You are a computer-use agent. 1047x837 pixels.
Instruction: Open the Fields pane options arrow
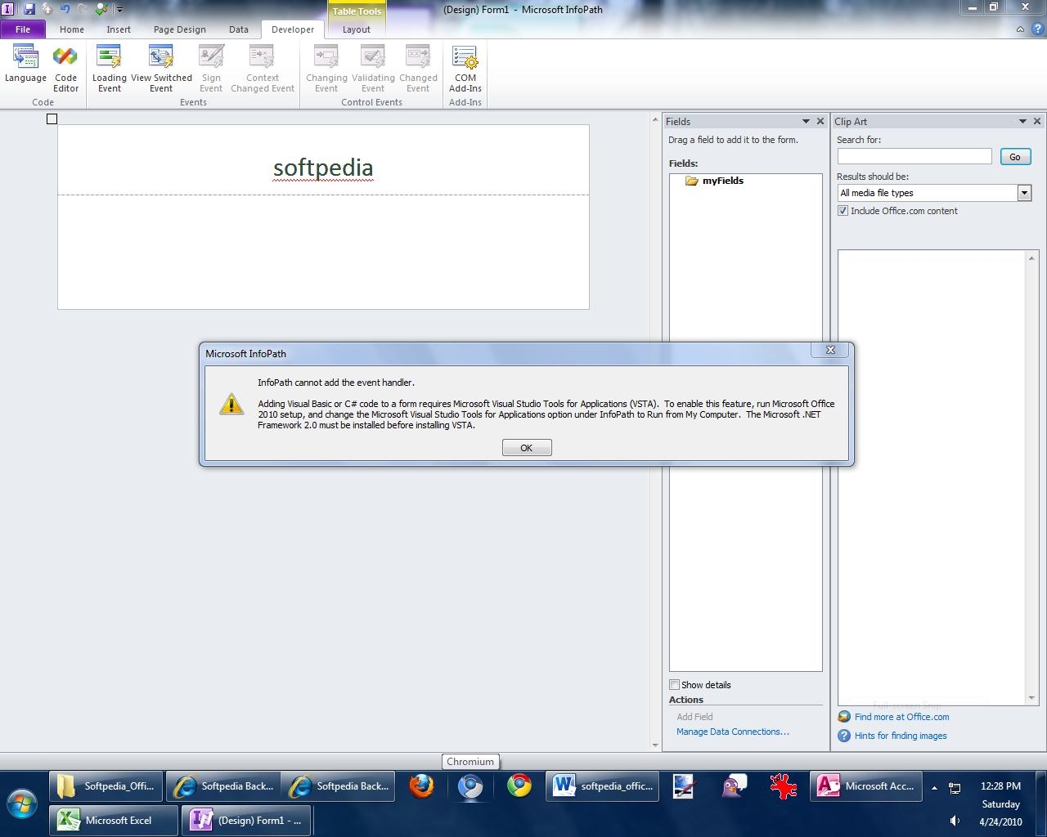[x=806, y=121]
